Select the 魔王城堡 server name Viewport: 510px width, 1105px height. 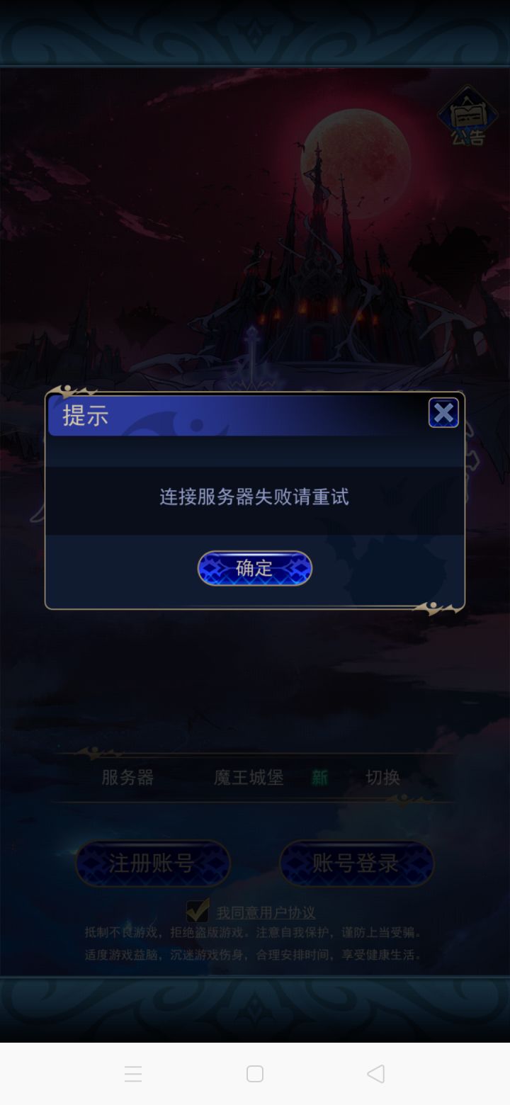tap(249, 777)
